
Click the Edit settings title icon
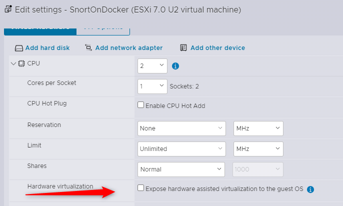8,9
